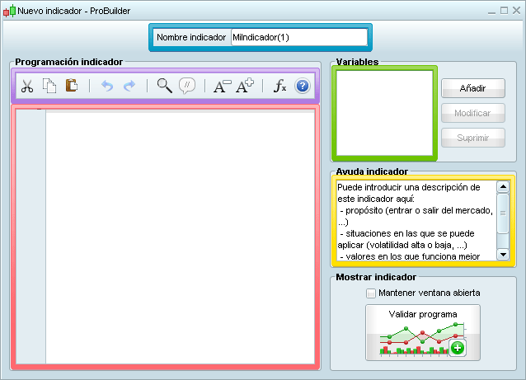Viewport: 526px width, 380px height.
Task: Toggle comment with the speech bubble icon
Action: click(x=187, y=86)
